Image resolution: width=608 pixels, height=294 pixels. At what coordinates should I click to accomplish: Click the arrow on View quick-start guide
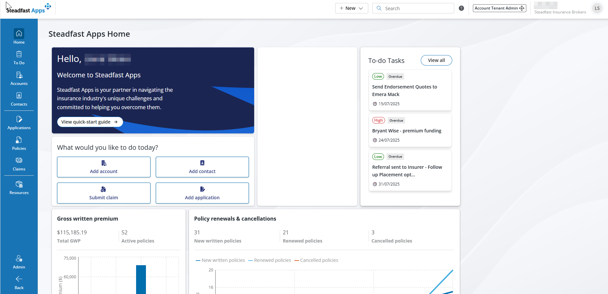coord(116,122)
